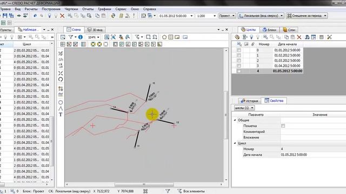This screenshot has height=194, width=346.
Task: Click Все элементы in the status bar
Action: (194, 191)
